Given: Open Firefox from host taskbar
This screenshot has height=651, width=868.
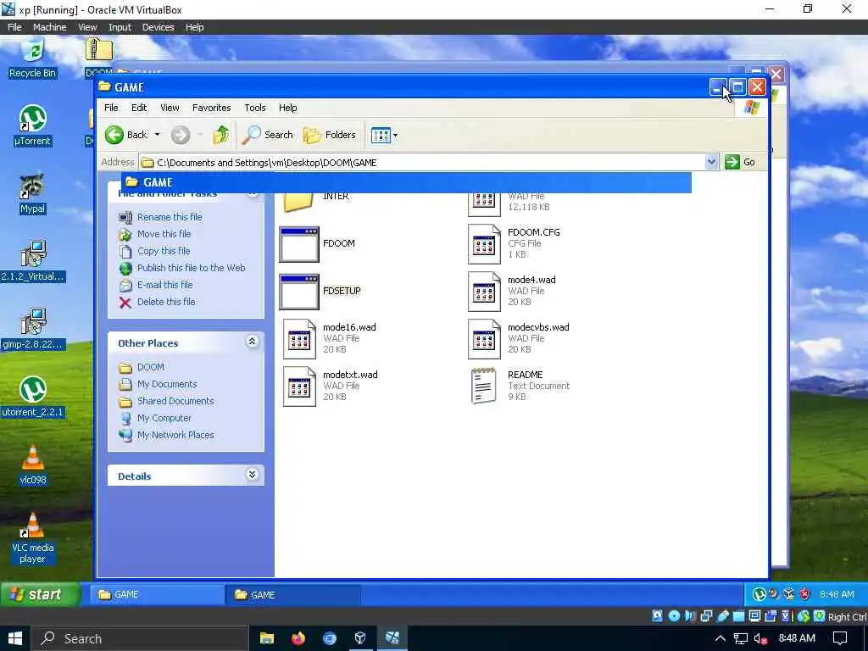Looking at the screenshot, I should click(298, 639).
